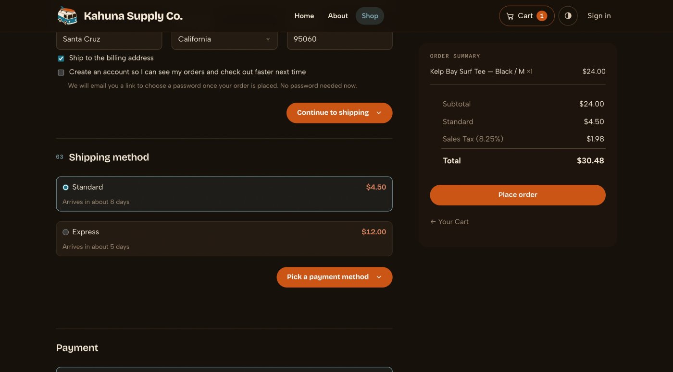Open the California state dropdown
This screenshot has height=372, width=673.
224,39
